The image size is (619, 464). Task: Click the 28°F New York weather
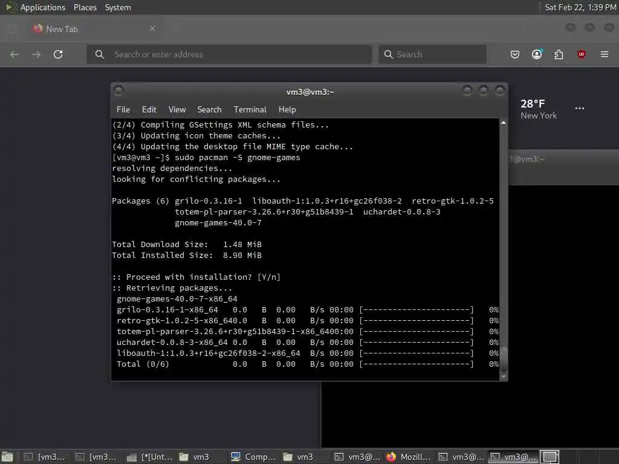(x=539, y=109)
